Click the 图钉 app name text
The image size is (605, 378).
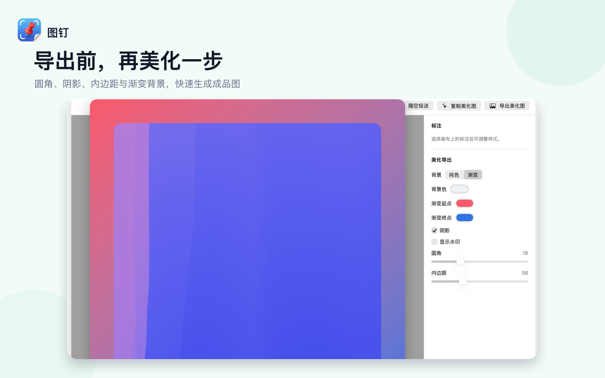(58, 33)
